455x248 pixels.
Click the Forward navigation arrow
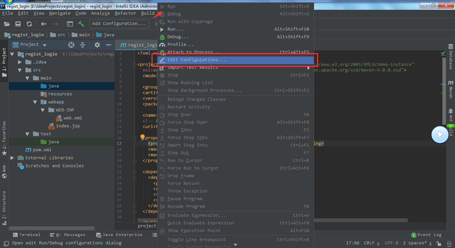tap(55, 24)
